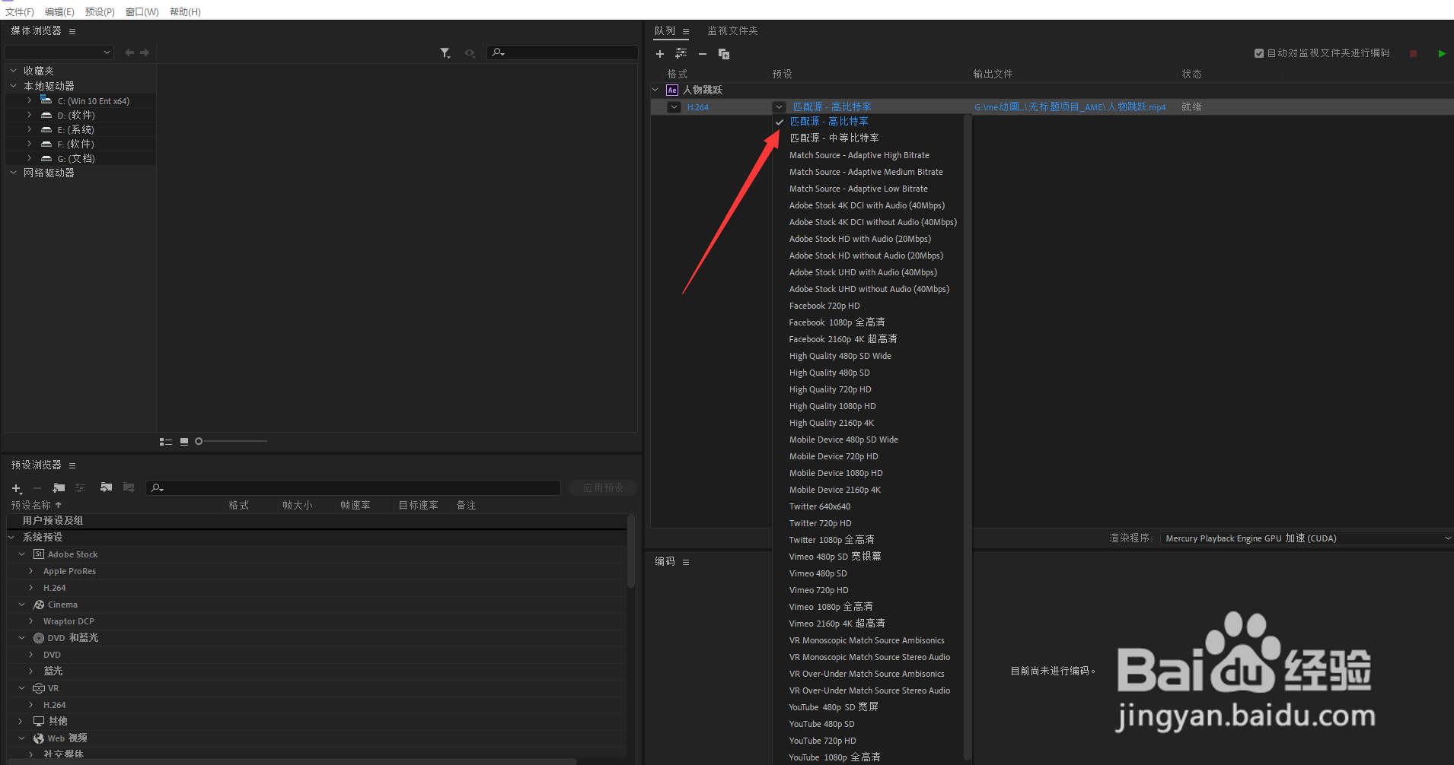Collapse the Favorites tree node
The image size is (1454, 765).
(x=13, y=71)
